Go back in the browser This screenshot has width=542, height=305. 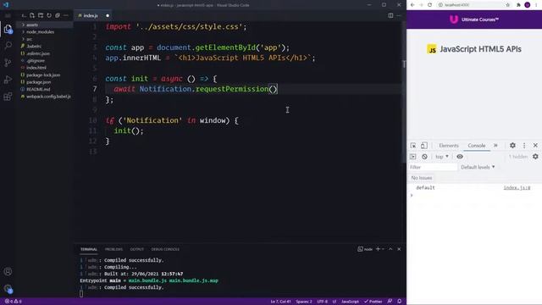pos(412,5)
